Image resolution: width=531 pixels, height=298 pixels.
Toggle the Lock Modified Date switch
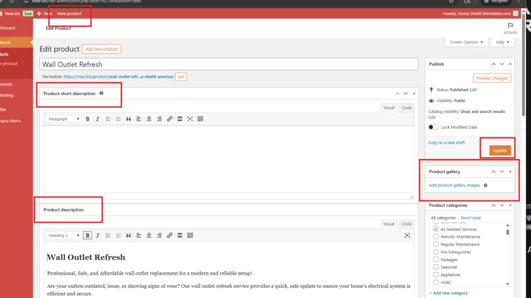click(x=434, y=127)
